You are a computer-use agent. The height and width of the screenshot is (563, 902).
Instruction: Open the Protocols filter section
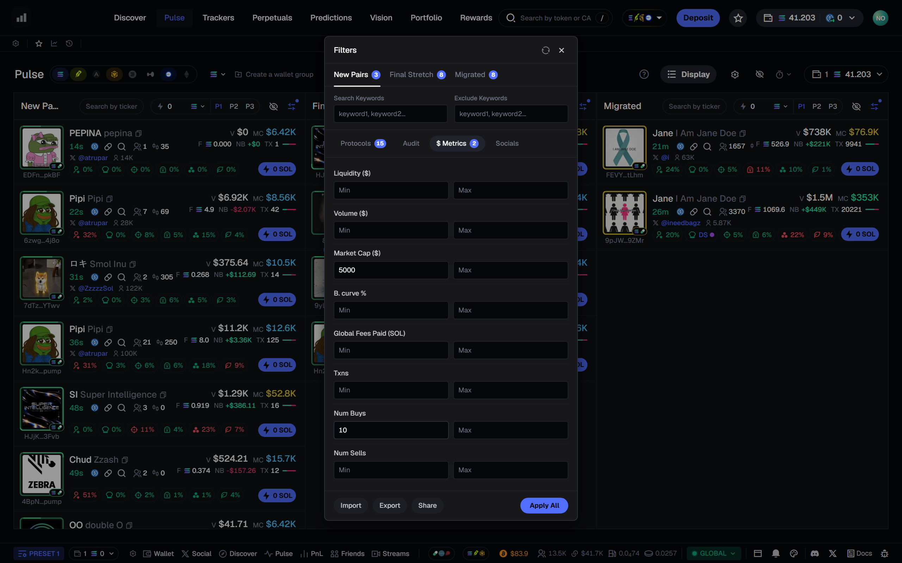363,143
